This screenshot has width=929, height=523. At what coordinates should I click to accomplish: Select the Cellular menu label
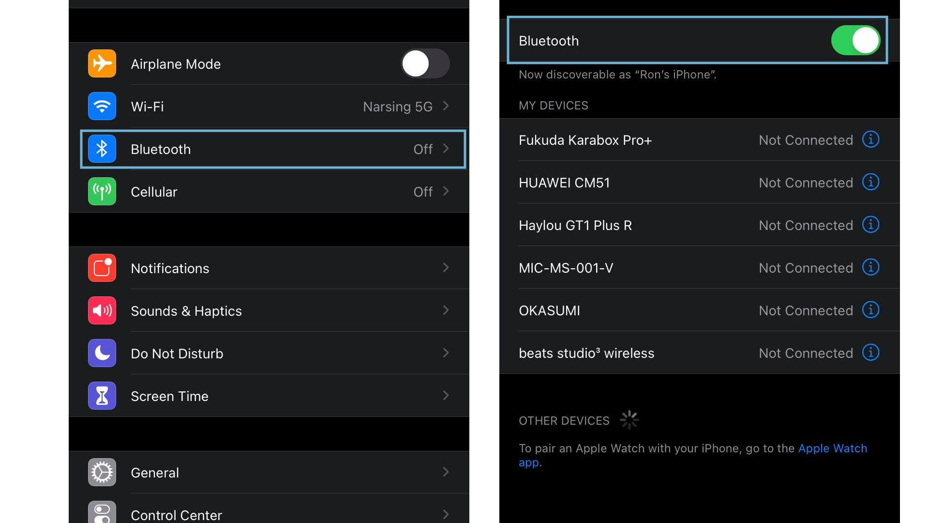coord(154,192)
